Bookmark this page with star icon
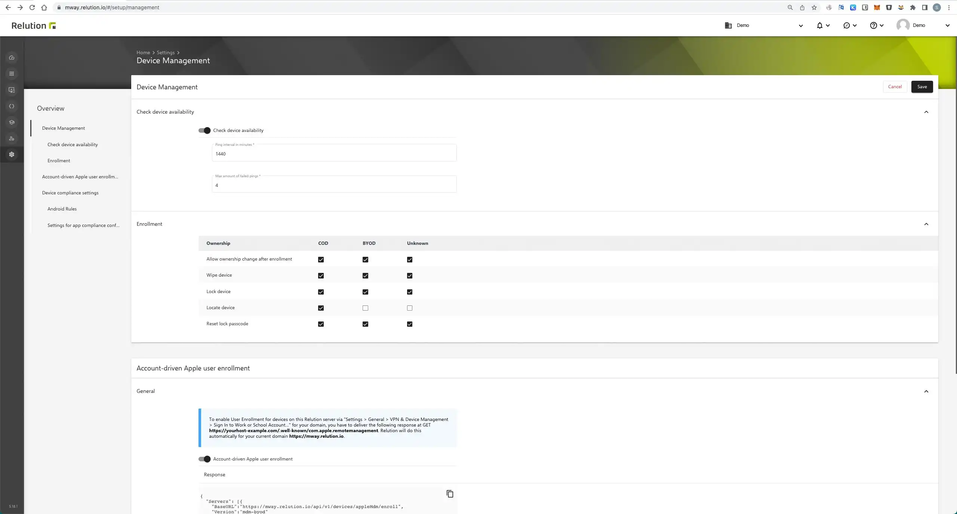 (814, 7)
